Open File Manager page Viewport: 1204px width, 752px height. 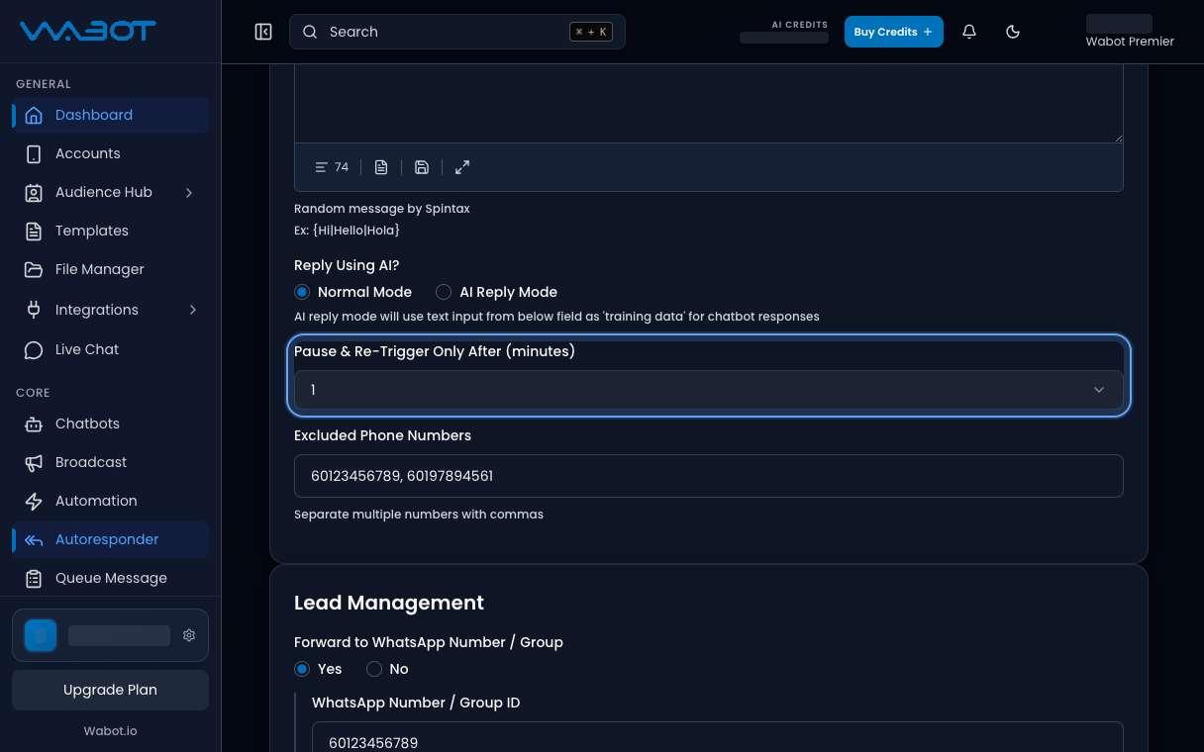point(110,269)
